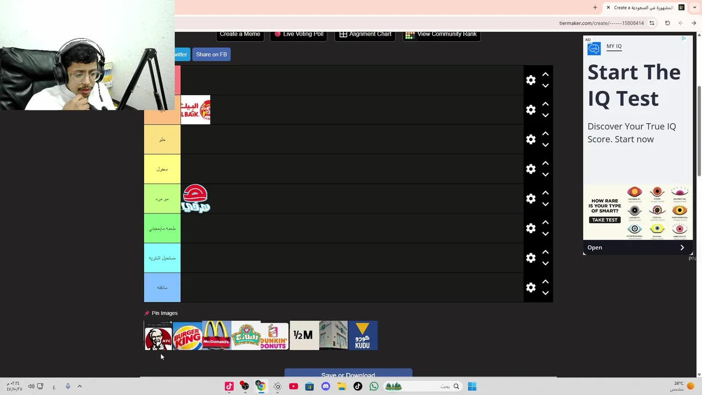
Task: Move the مو مره tier up
Action: point(545,193)
